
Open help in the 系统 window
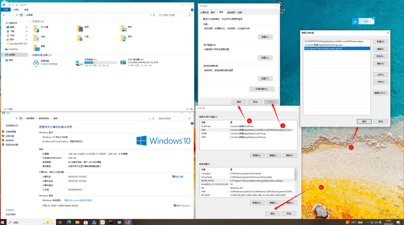192,124
